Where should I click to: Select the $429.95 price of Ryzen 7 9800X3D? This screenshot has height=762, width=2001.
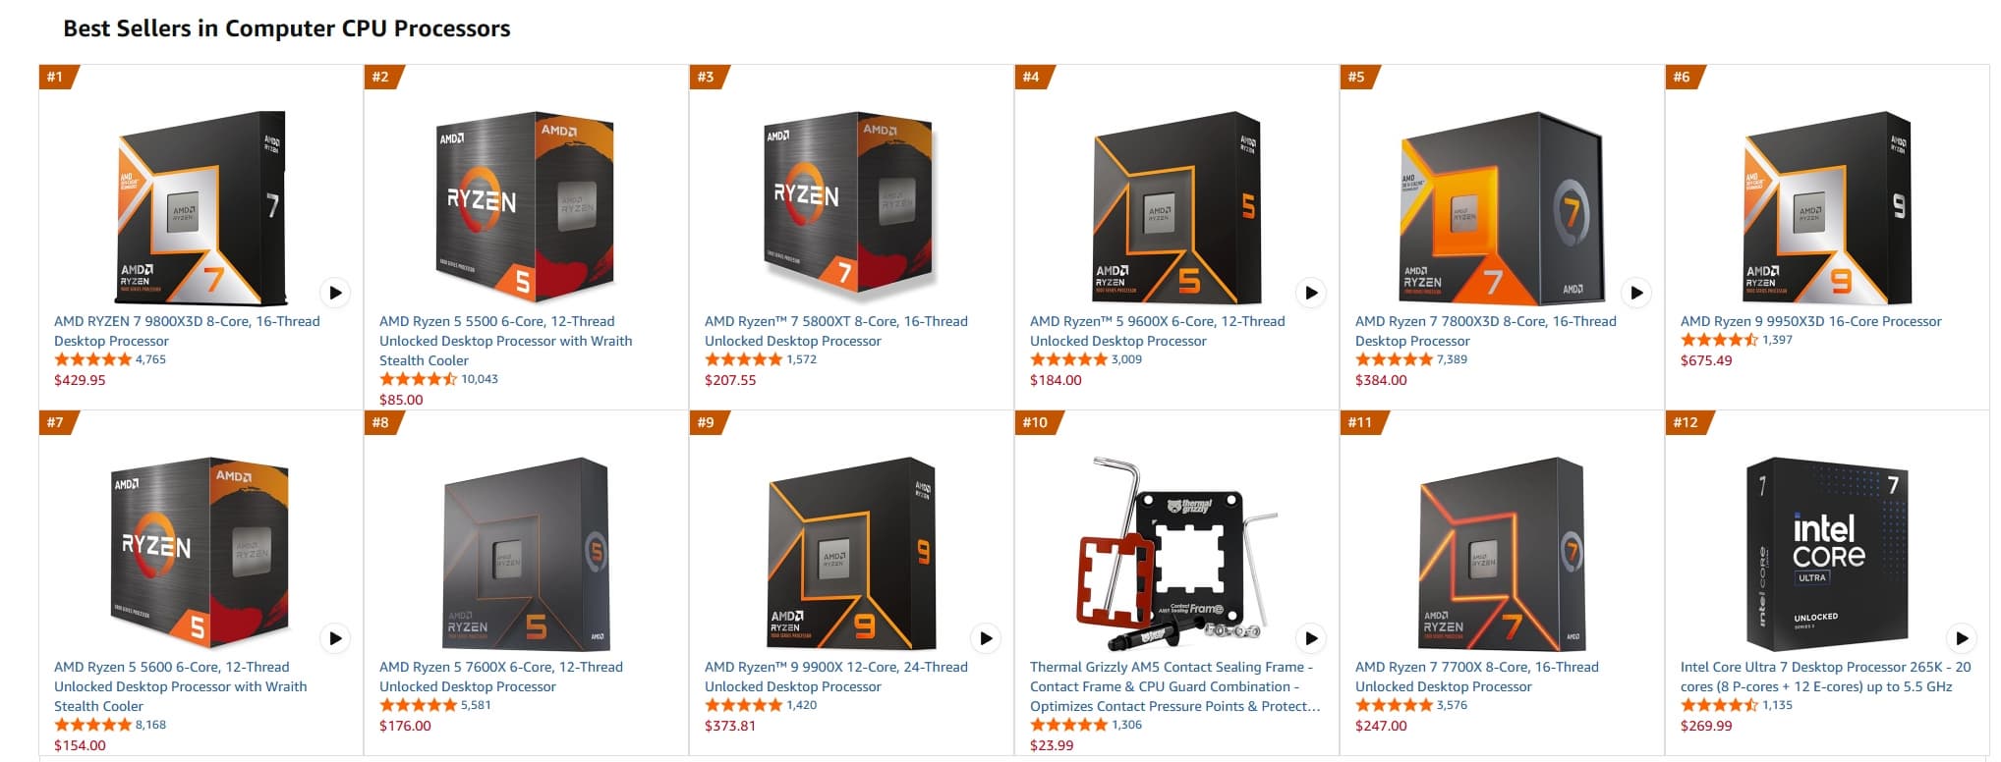pyautogui.click(x=80, y=380)
